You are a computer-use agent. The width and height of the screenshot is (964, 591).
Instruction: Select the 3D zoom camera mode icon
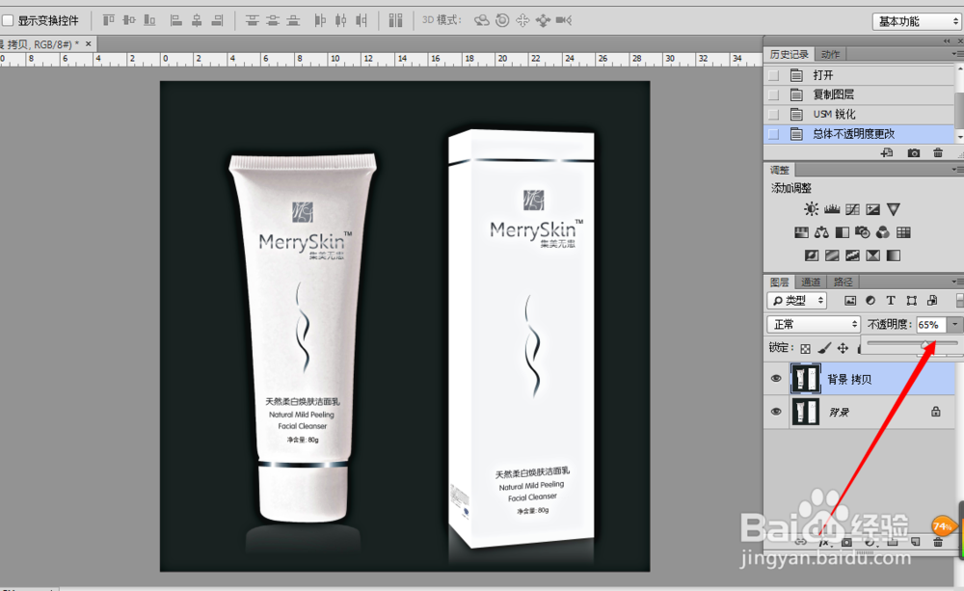[x=564, y=21]
